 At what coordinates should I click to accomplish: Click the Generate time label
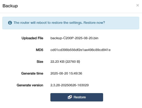coord(32,73)
